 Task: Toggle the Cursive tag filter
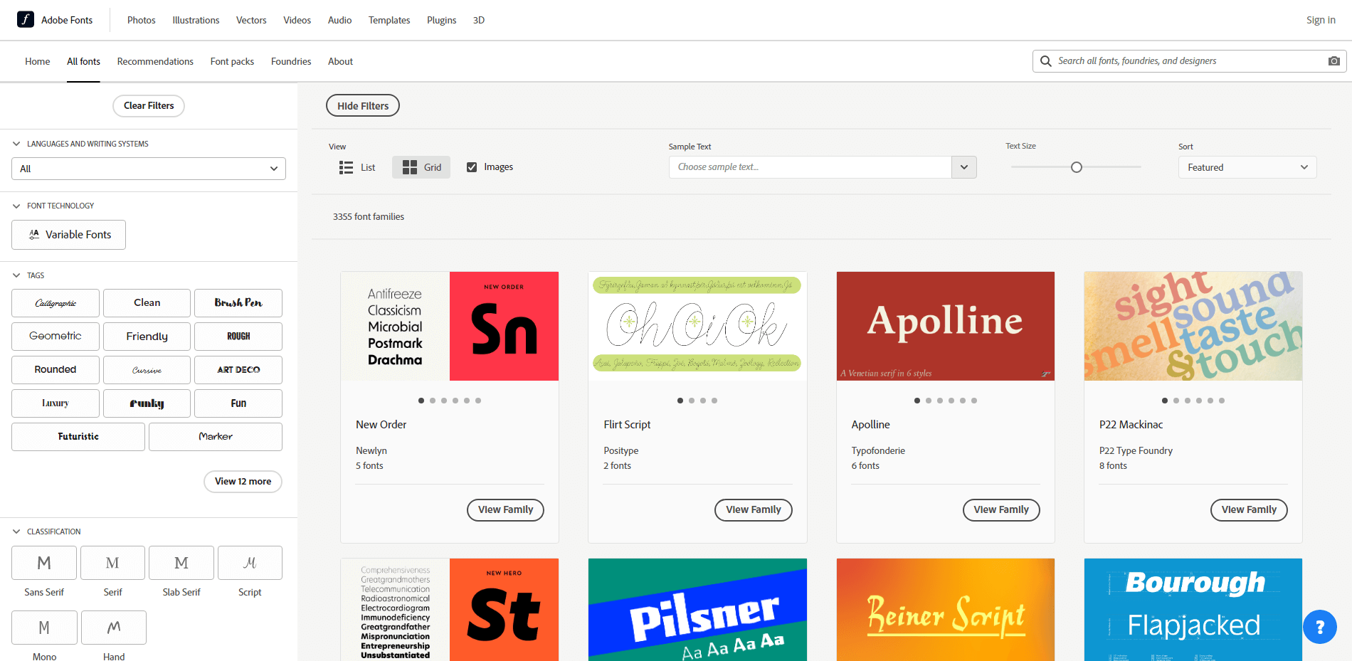tap(147, 370)
